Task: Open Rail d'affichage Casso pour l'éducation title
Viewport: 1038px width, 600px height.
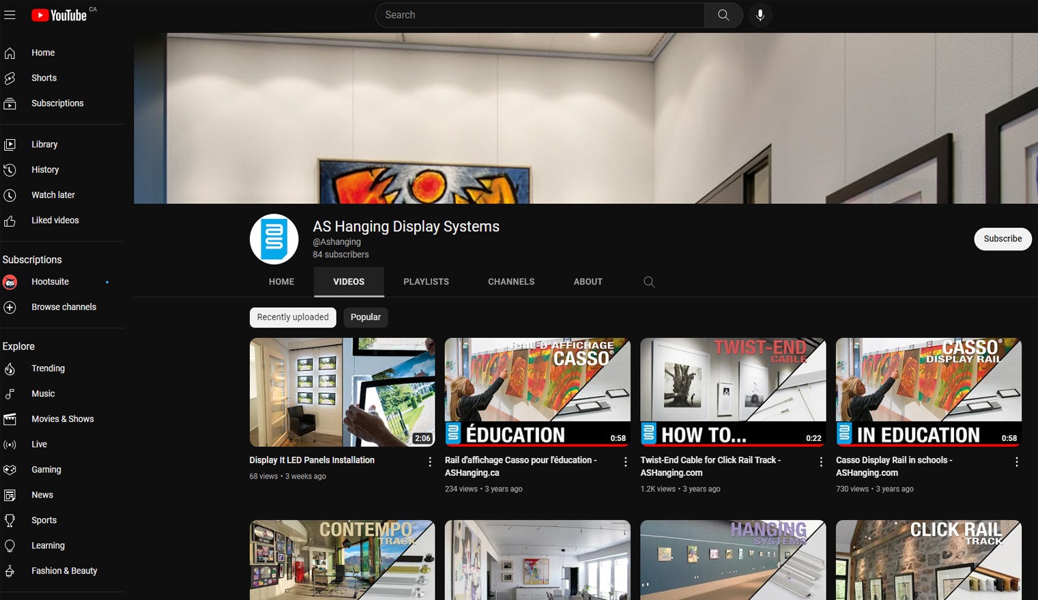Action: pyautogui.click(x=521, y=466)
